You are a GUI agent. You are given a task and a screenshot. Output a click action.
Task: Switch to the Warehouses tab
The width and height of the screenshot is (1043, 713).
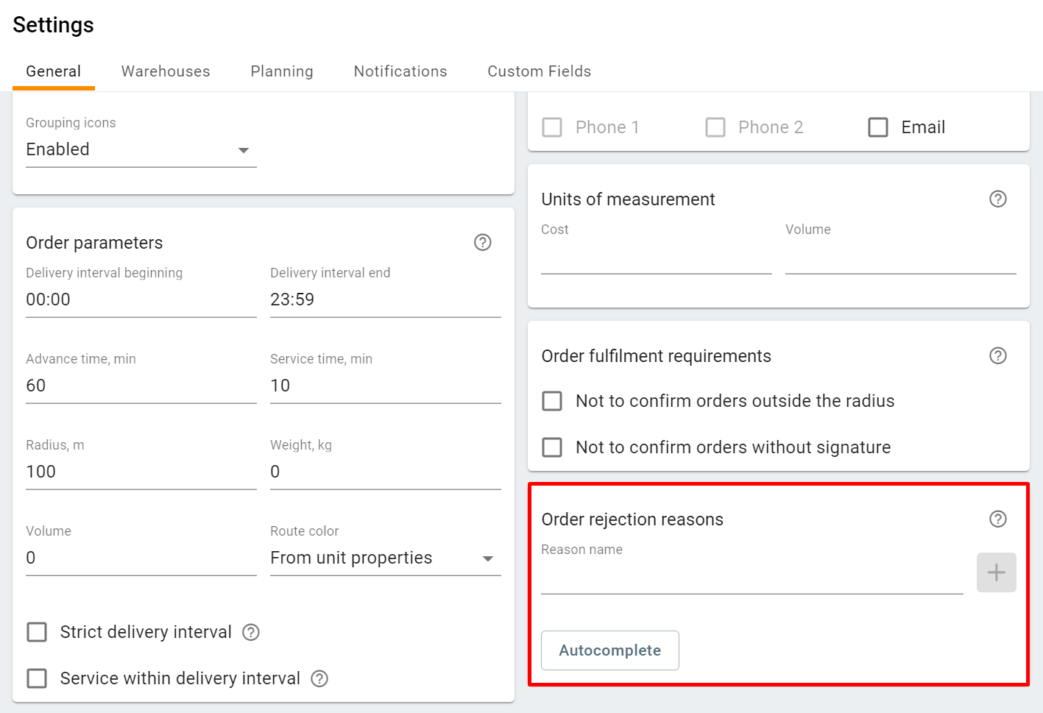(x=166, y=71)
